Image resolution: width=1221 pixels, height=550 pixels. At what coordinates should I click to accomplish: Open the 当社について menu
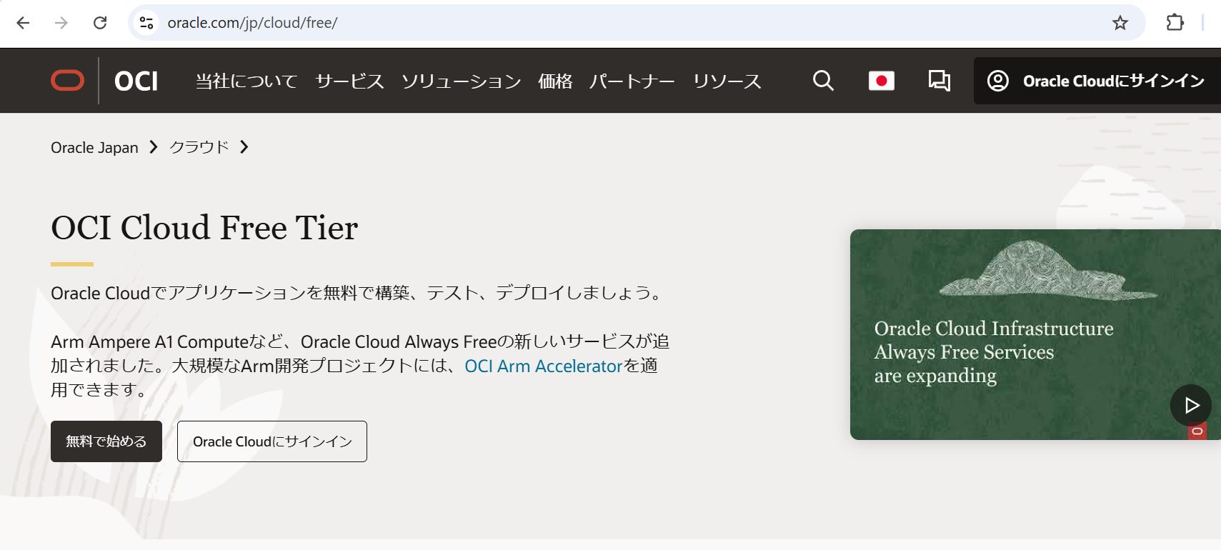(246, 81)
